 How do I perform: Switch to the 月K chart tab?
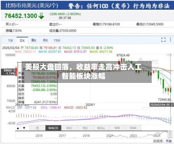(x=45, y=41)
